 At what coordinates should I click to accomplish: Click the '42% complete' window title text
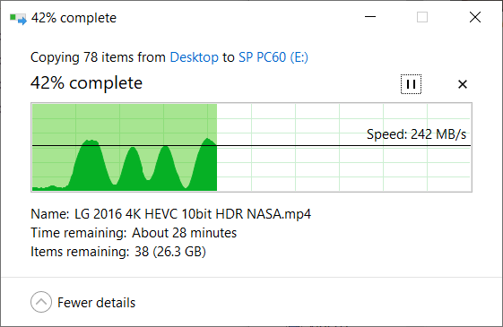[x=74, y=18]
